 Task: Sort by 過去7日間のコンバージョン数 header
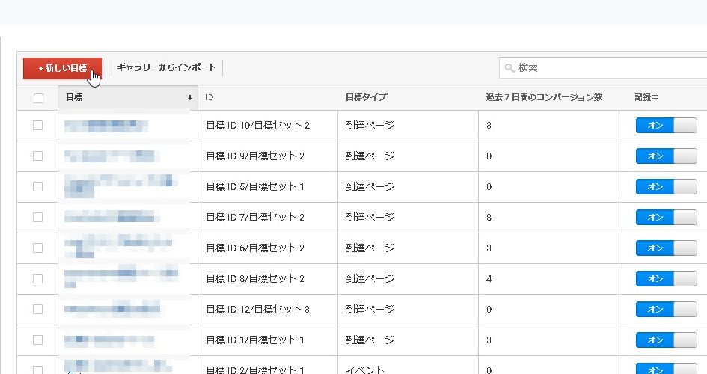543,98
